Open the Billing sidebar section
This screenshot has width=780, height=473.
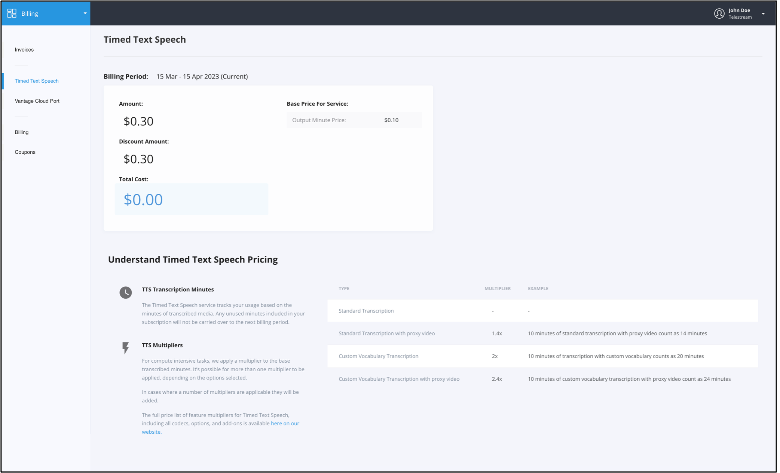[x=22, y=132]
